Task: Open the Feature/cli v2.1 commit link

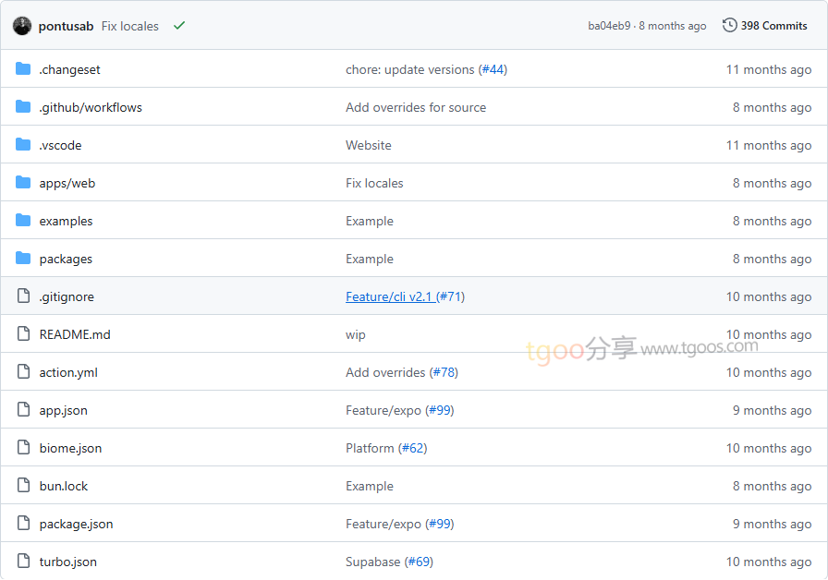Action: pyautogui.click(x=389, y=296)
